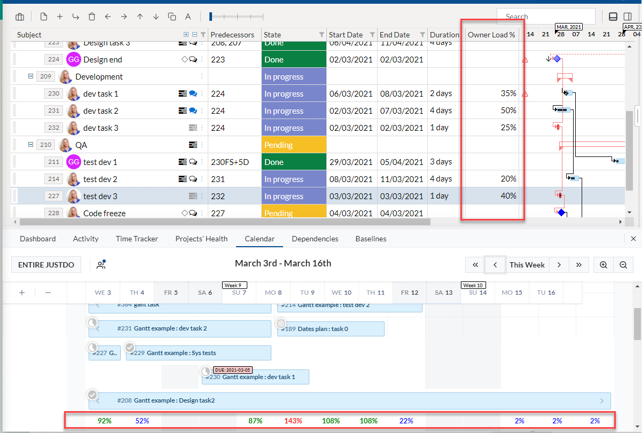Click the trash delete icon
This screenshot has width=642, height=433.
91,17
